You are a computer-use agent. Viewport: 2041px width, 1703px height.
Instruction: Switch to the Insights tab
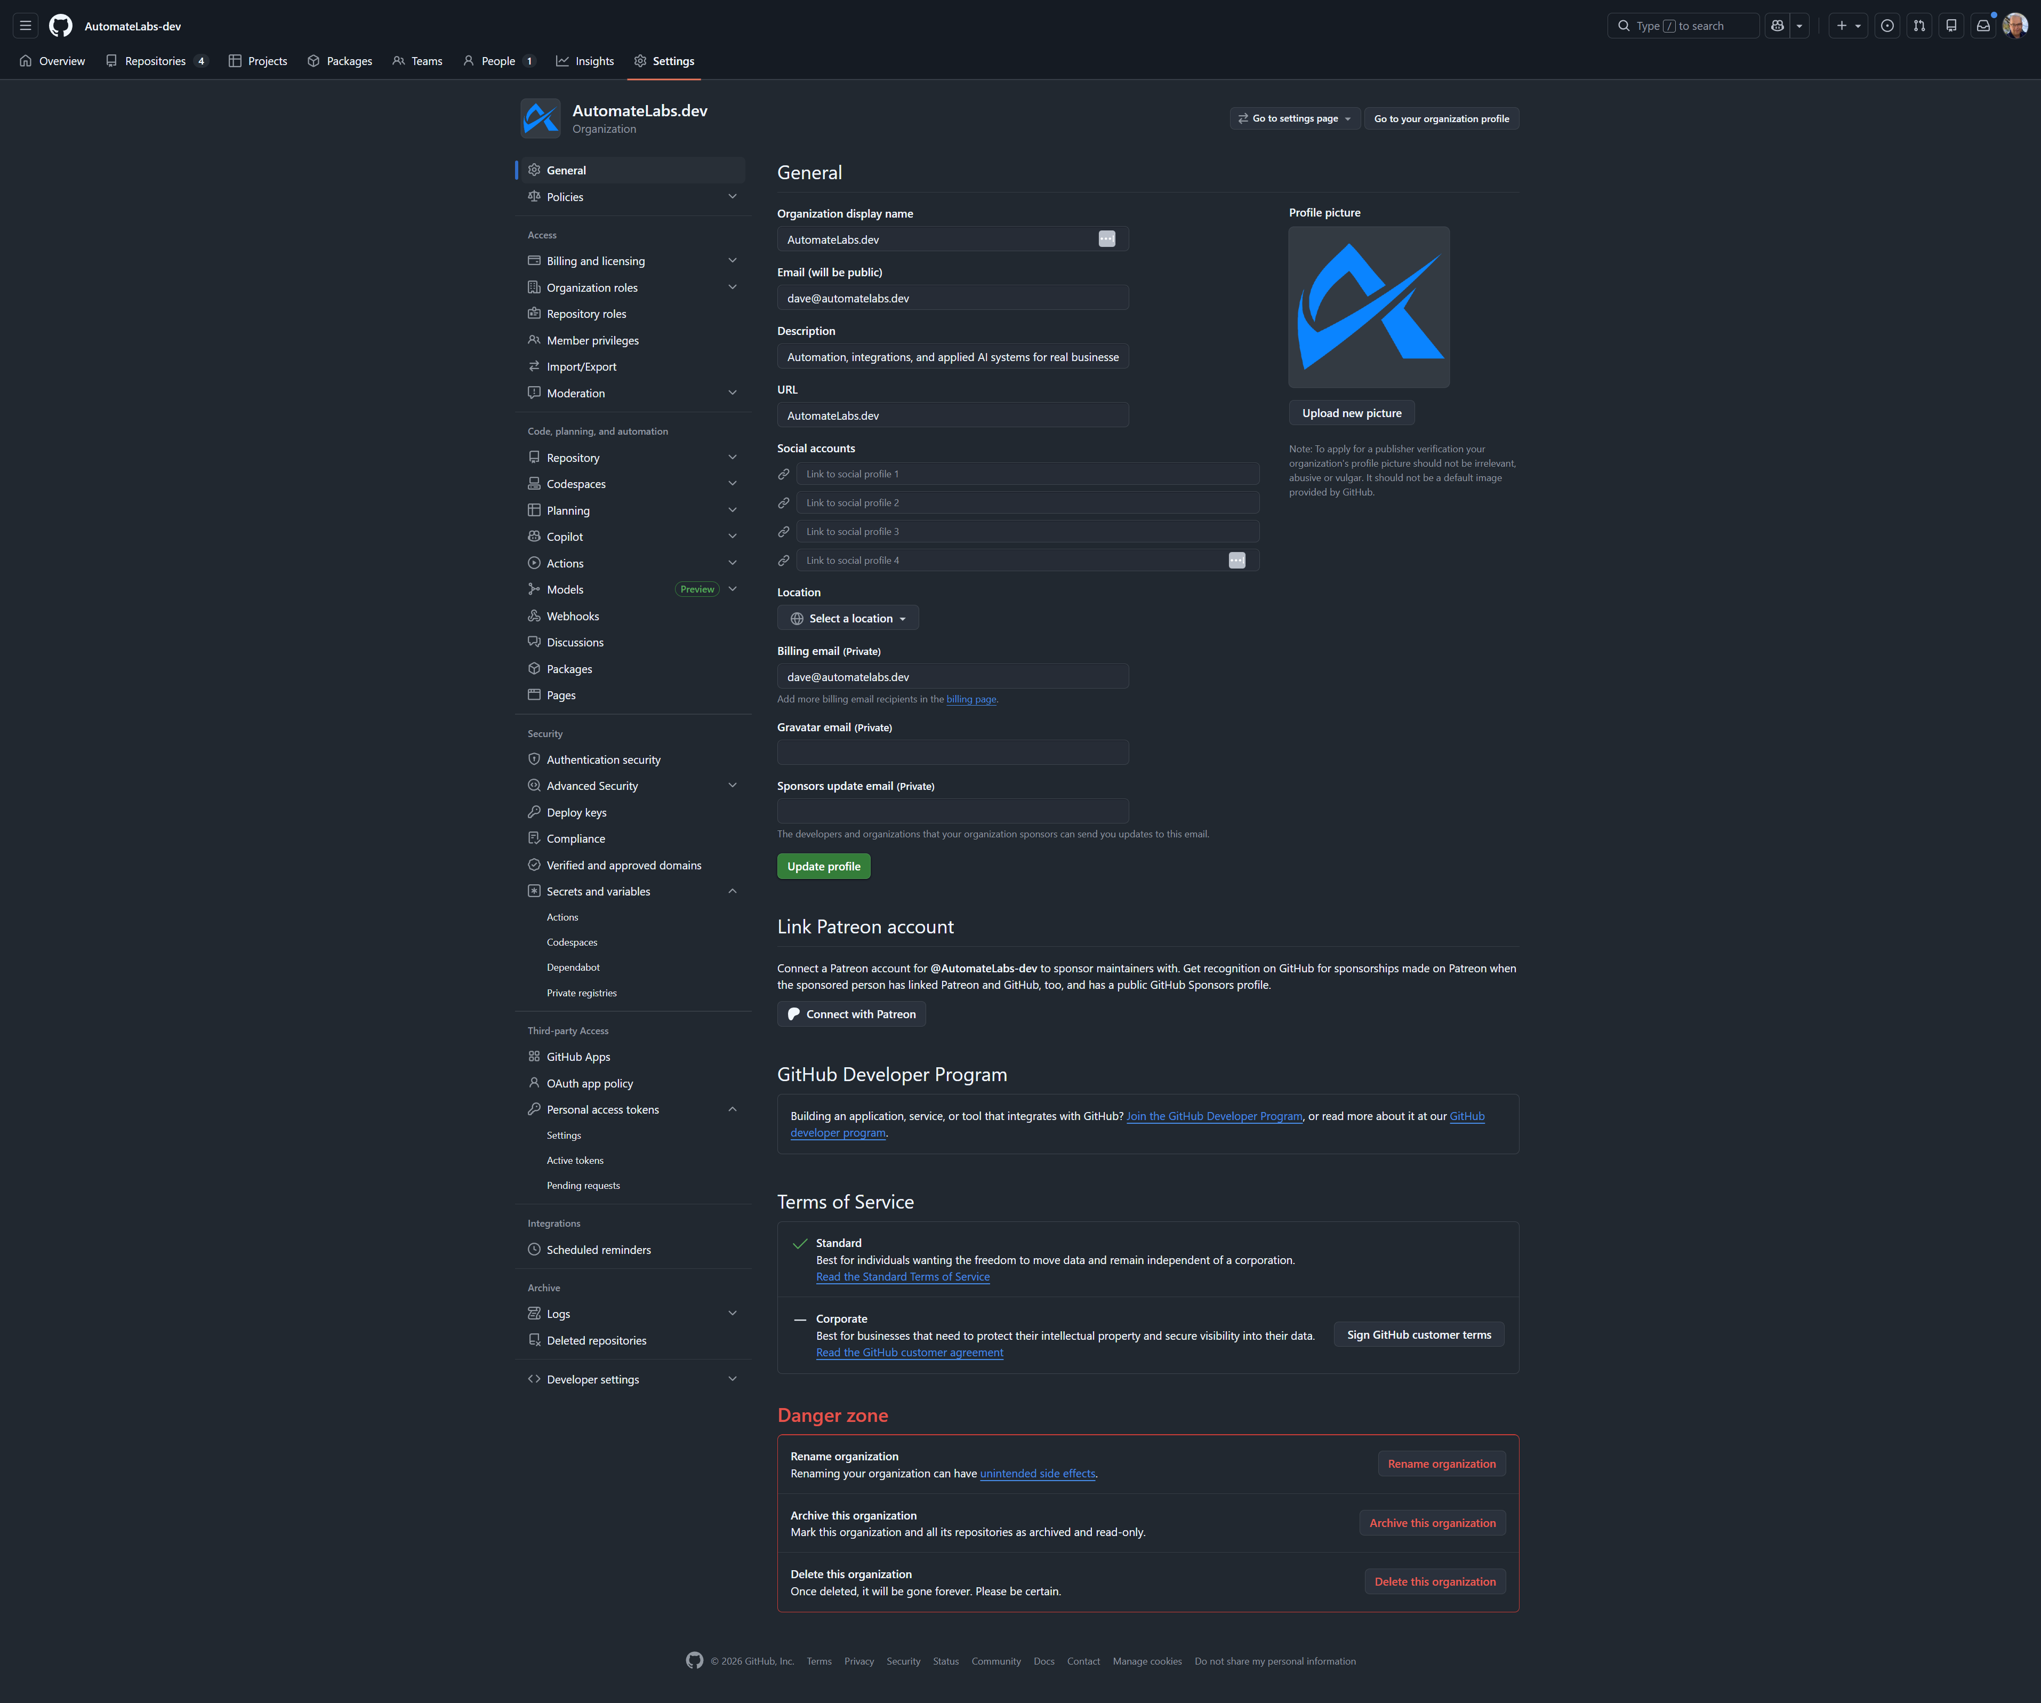coord(585,61)
